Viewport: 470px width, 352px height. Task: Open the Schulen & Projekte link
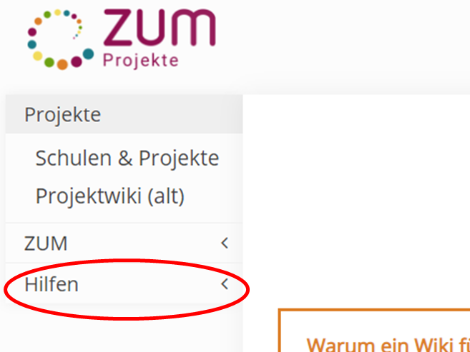(x=127, y=158)
